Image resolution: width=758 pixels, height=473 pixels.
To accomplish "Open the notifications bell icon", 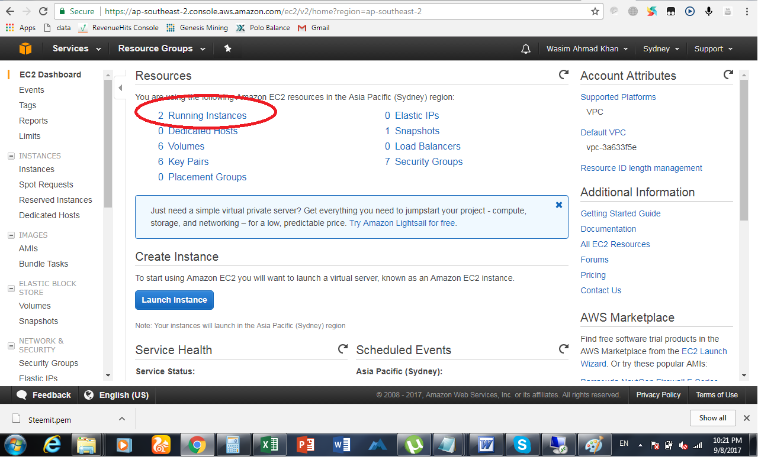I will (526, 49).
